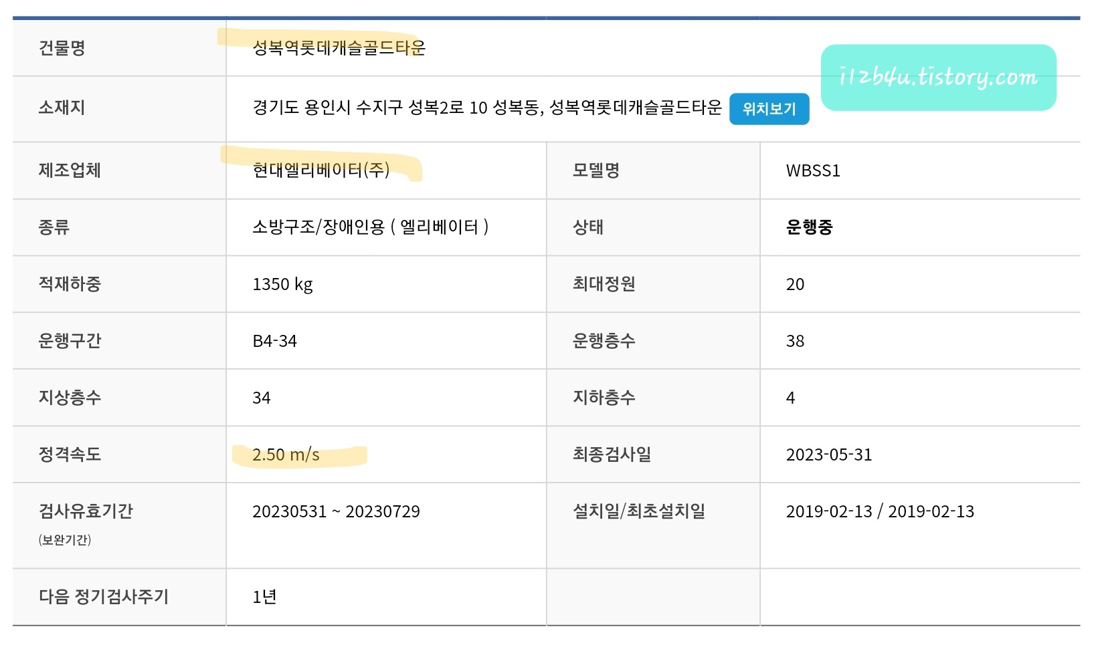Select 지상층수 value 34
Viewport: 1100px width, 647px height.
click(262, 398)
